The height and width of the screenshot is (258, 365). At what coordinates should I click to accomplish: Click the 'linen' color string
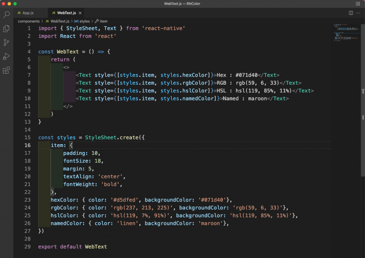tap(127, 223)
